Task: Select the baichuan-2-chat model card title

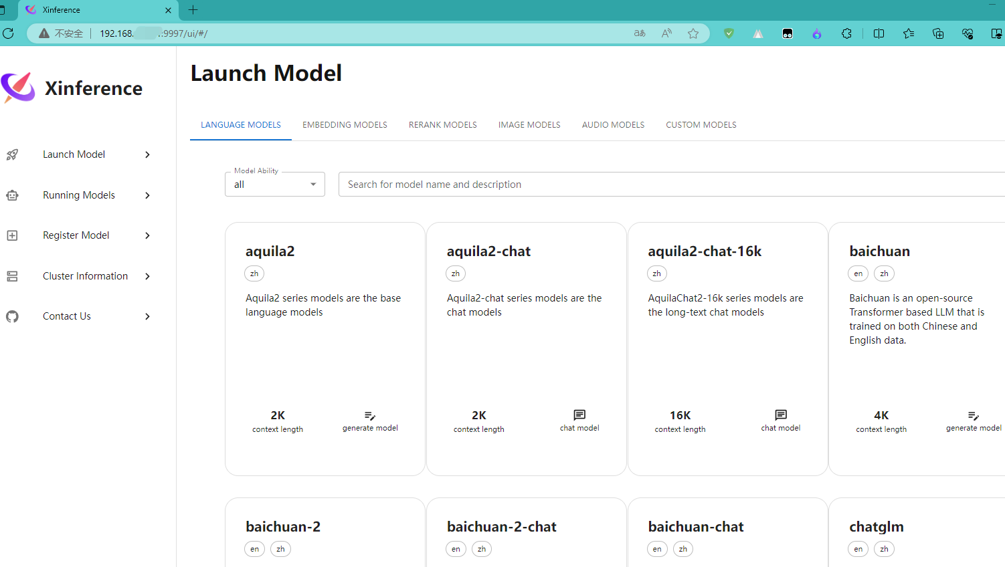Action: tap(502, 527)
